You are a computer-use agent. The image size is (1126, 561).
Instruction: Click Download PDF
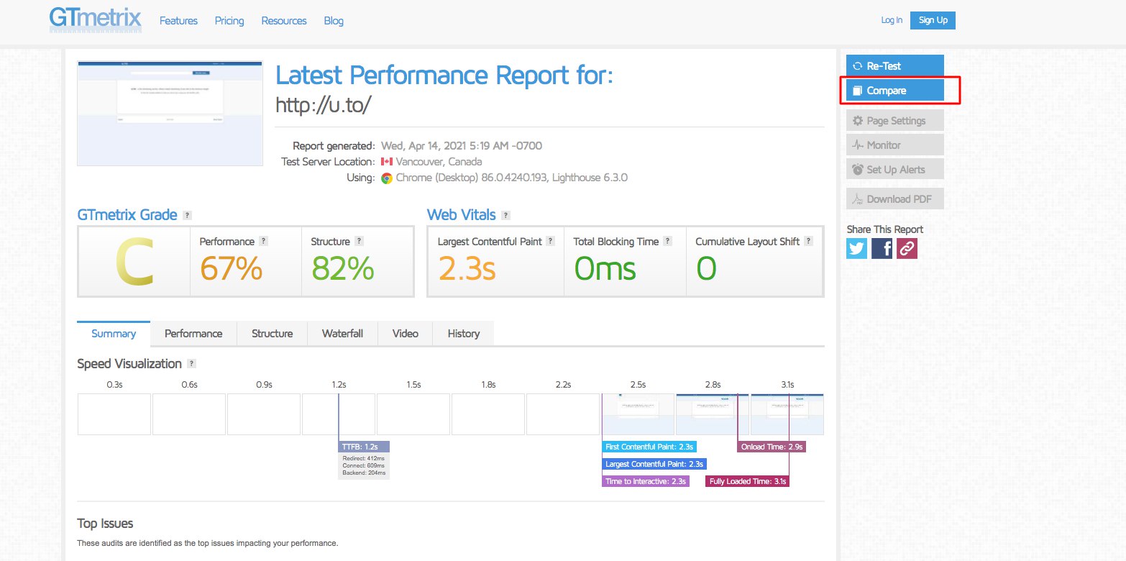coord(895,199)
